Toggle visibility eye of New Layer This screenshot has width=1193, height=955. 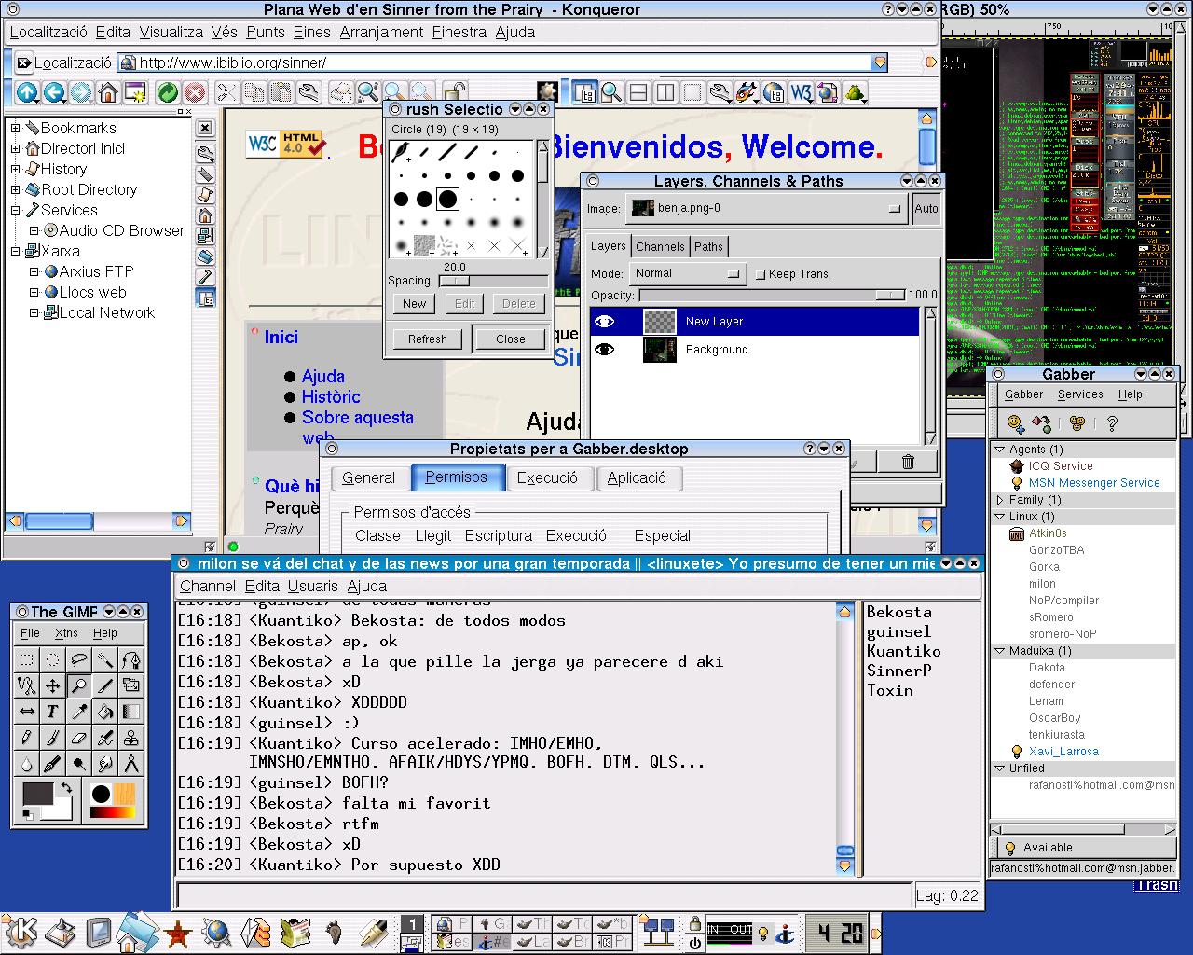click(x=605, y=322)
